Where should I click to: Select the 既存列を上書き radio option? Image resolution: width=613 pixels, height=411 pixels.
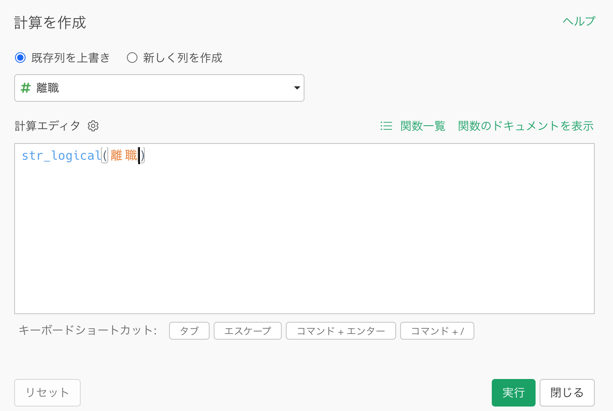click(20, 58)
